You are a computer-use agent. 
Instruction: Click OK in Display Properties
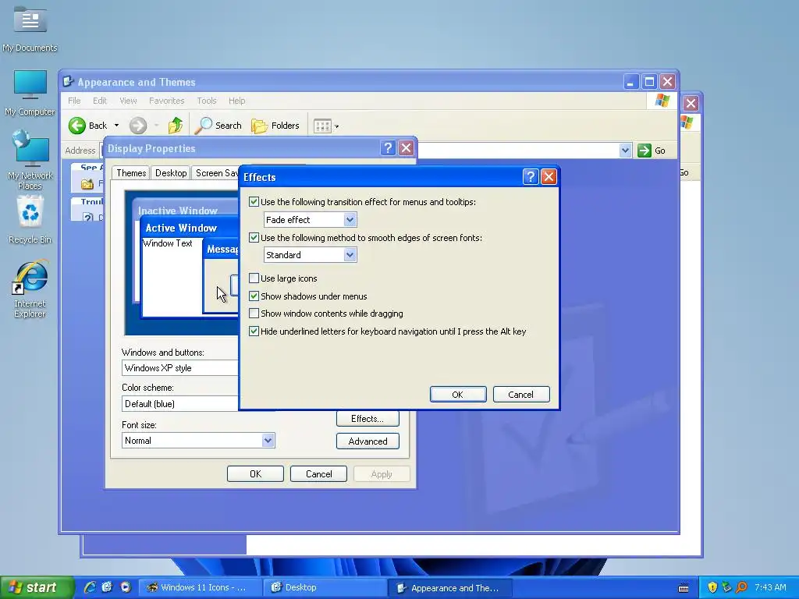click(x=255, y=473)
